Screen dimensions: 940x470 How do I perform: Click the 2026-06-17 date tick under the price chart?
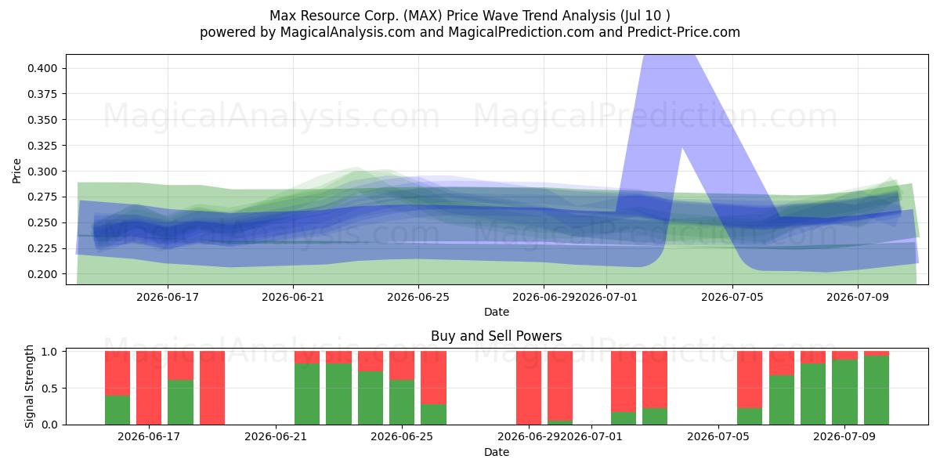coord(166,297)
